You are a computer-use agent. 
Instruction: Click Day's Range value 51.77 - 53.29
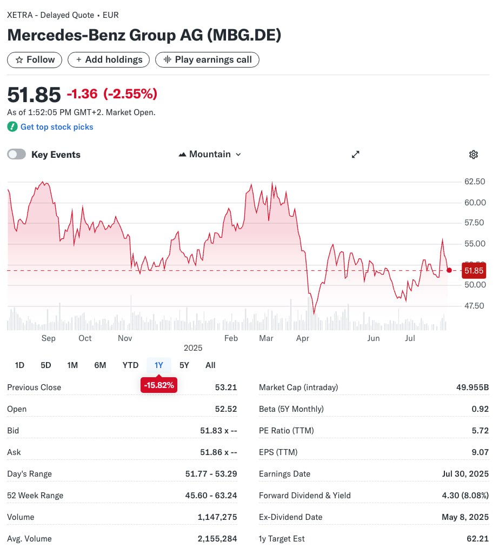coord(211,473)
